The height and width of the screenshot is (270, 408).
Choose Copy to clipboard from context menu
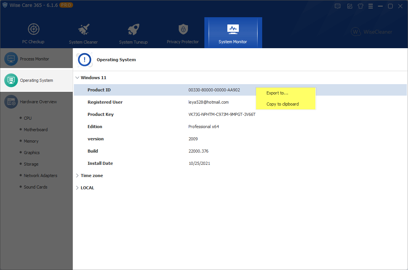[x=286, y=104]
